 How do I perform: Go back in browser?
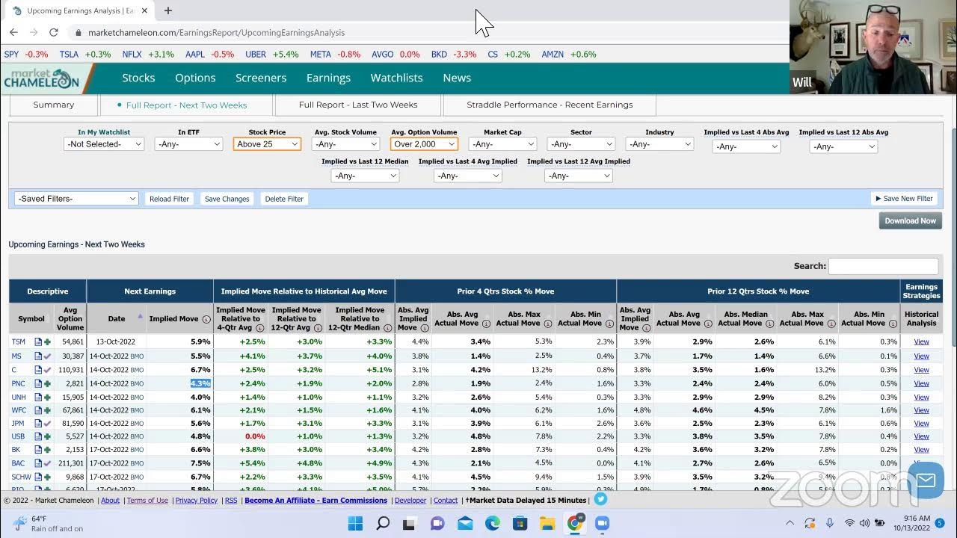pos(13,32)
